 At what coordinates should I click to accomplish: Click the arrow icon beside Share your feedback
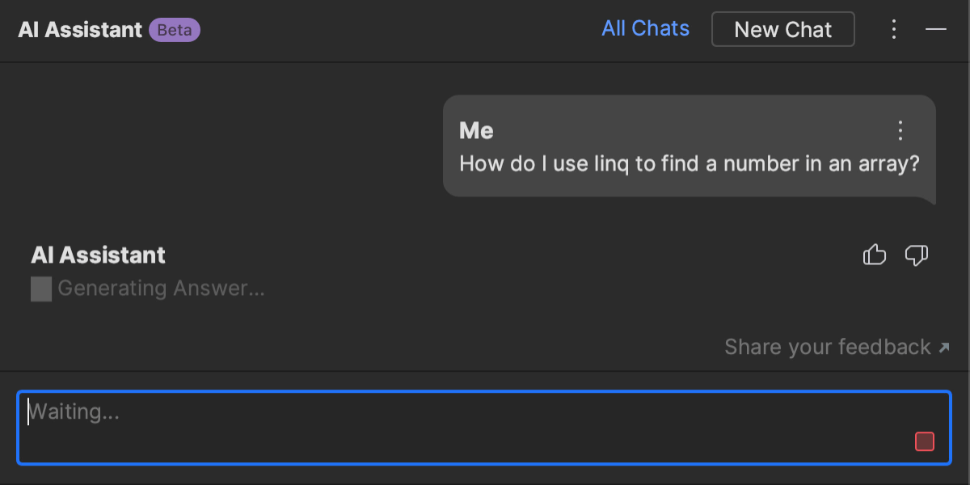click(943, 348)
